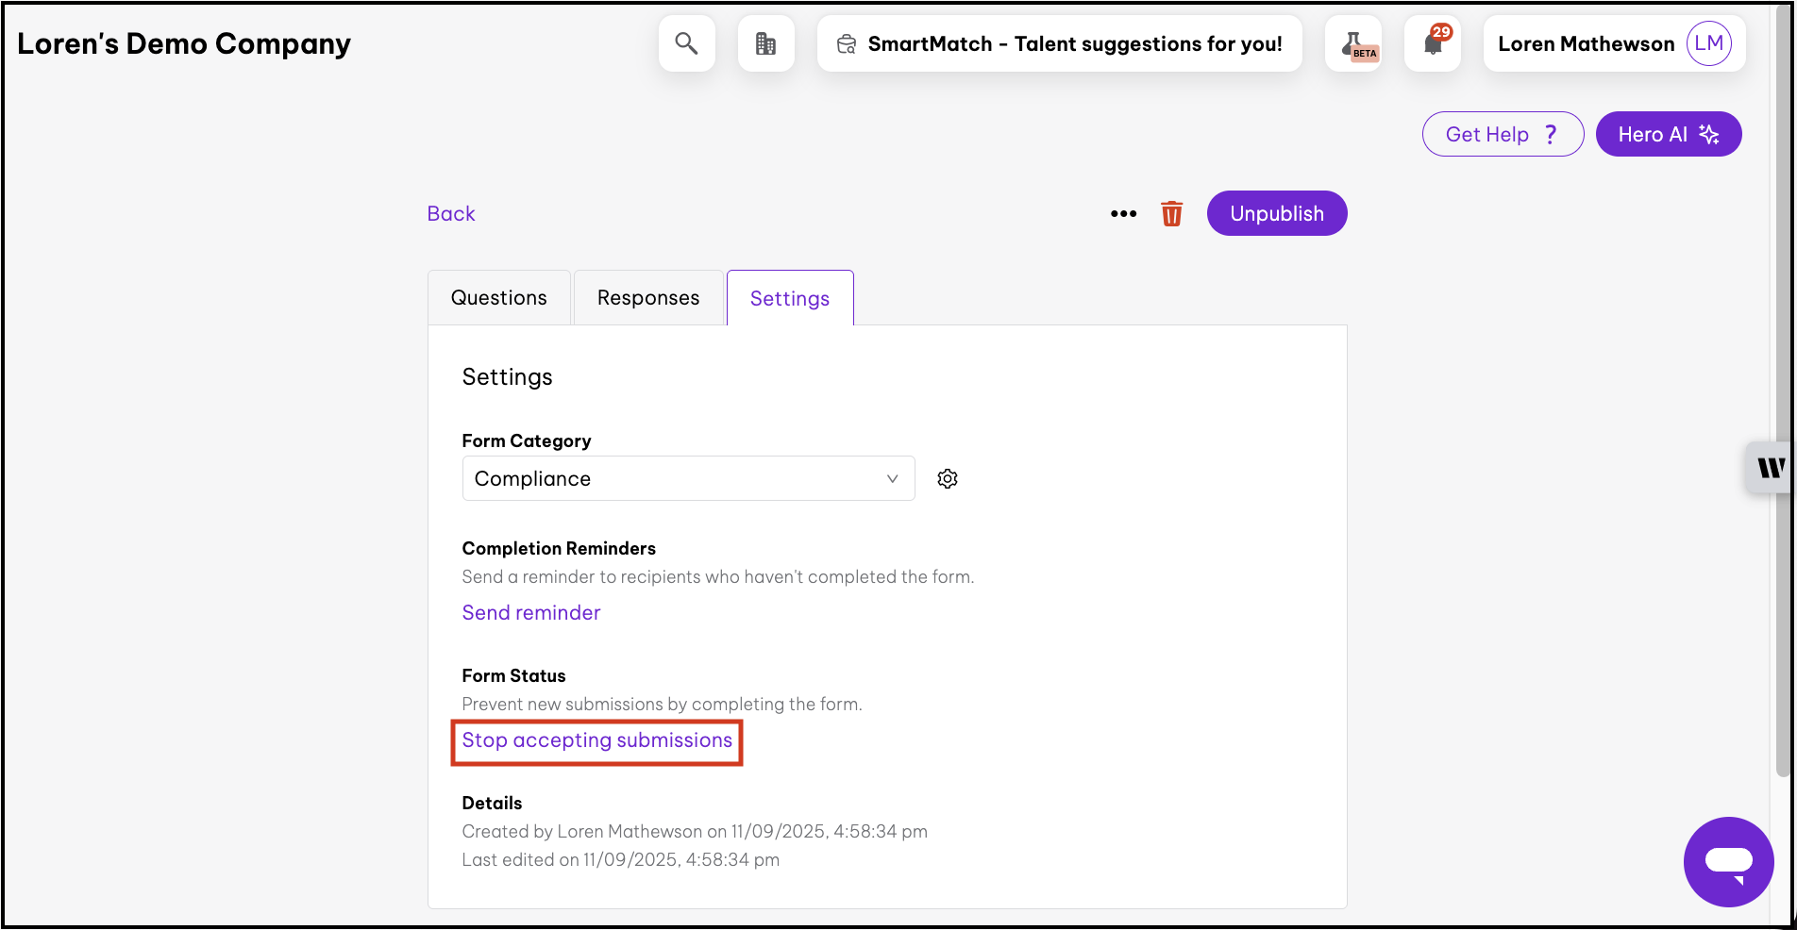Switch to the Questions tab
The image size is (1797, 930).
498,298
